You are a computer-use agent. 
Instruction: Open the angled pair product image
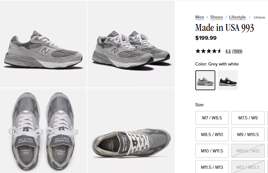click(131, 44)
